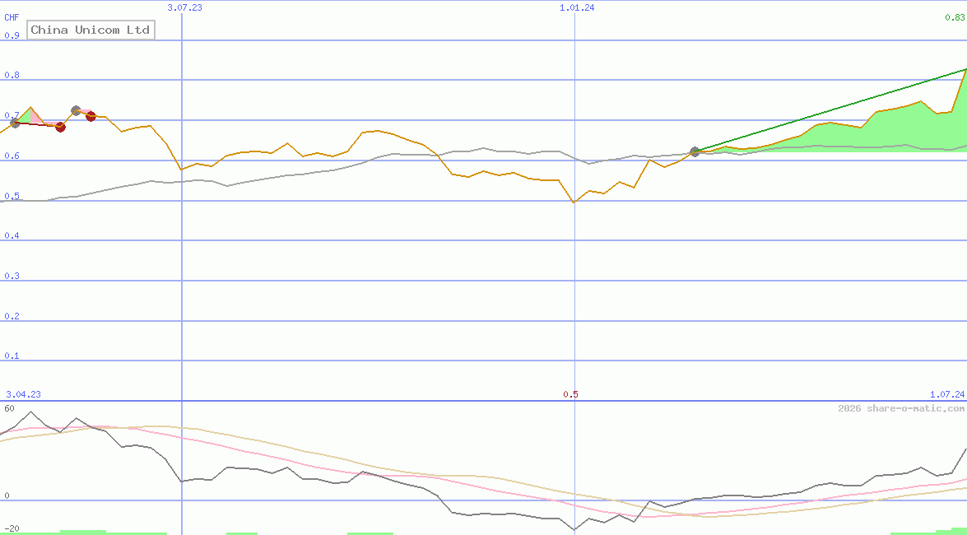Click the first red sell marker

[60, 127]
